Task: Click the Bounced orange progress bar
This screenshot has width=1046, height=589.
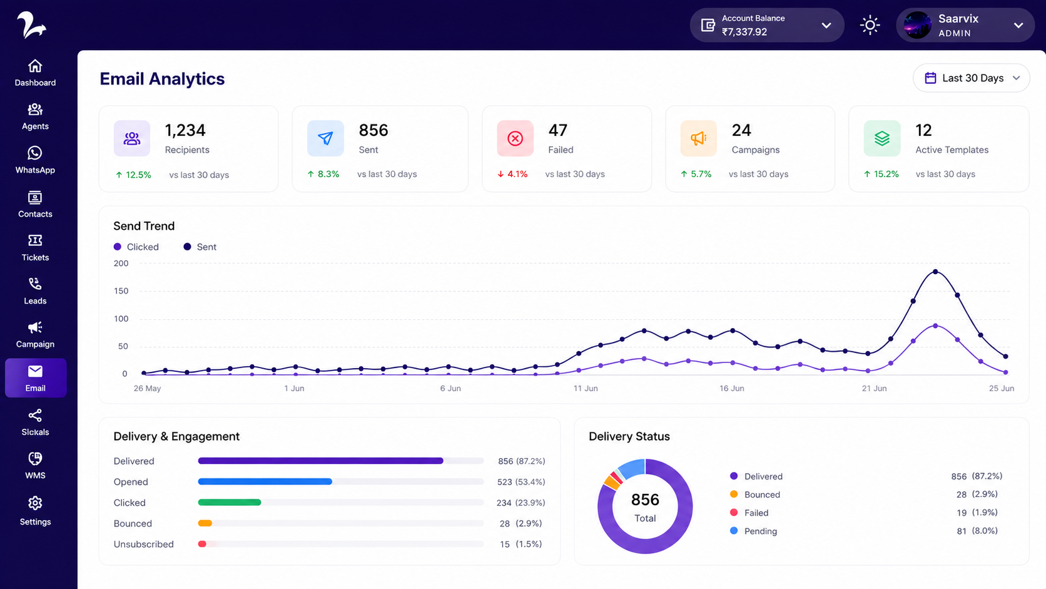Action: [205, 523]
